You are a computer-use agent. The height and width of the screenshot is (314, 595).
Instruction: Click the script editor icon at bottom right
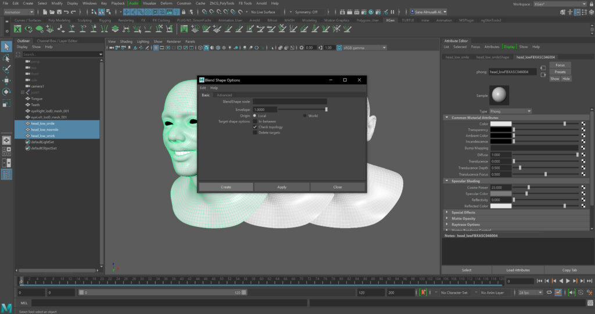pos(589,302)
